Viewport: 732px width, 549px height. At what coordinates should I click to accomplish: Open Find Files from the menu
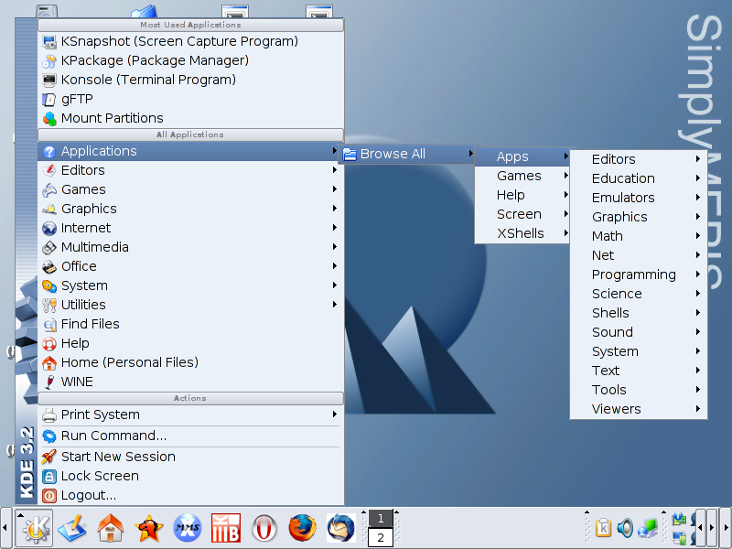click(x=90, y=324)
